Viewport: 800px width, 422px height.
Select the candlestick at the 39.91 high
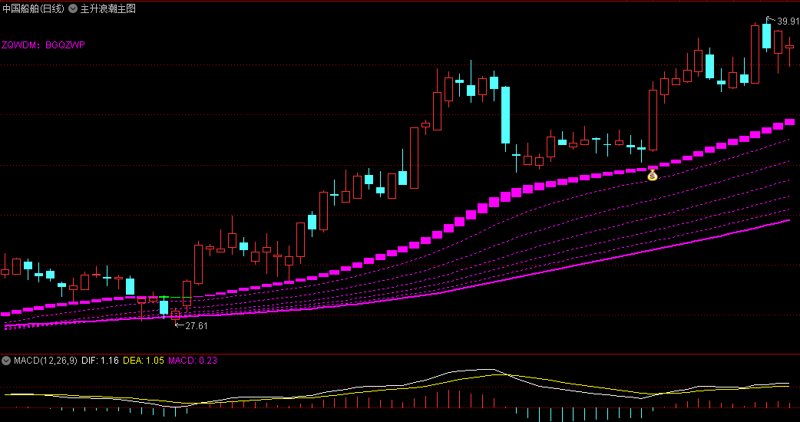pyautogui.click(x=766, y=35)
